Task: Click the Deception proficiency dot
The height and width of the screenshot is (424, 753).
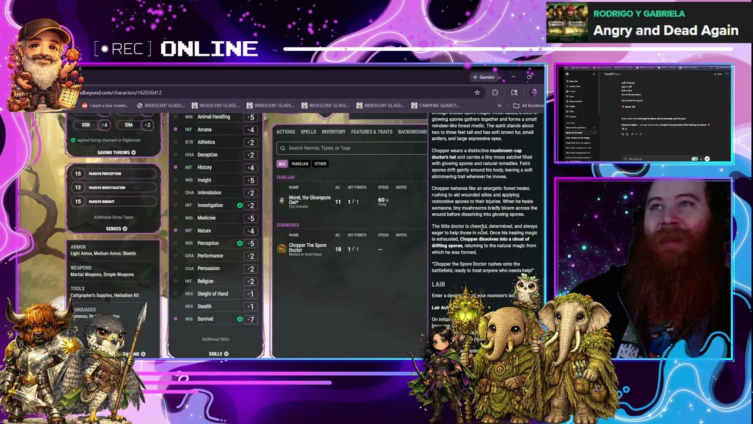Action: (175, 155)
